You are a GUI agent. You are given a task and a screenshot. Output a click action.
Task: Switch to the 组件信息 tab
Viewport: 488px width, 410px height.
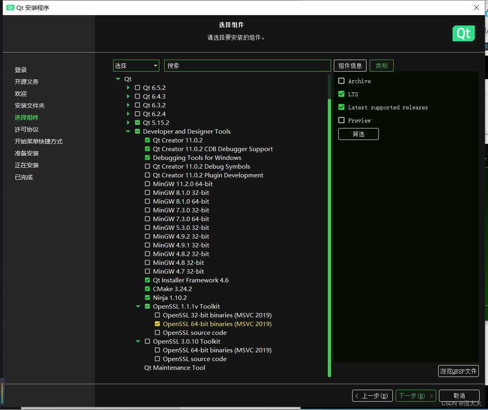pyautogui.click(x=350, y=66)
